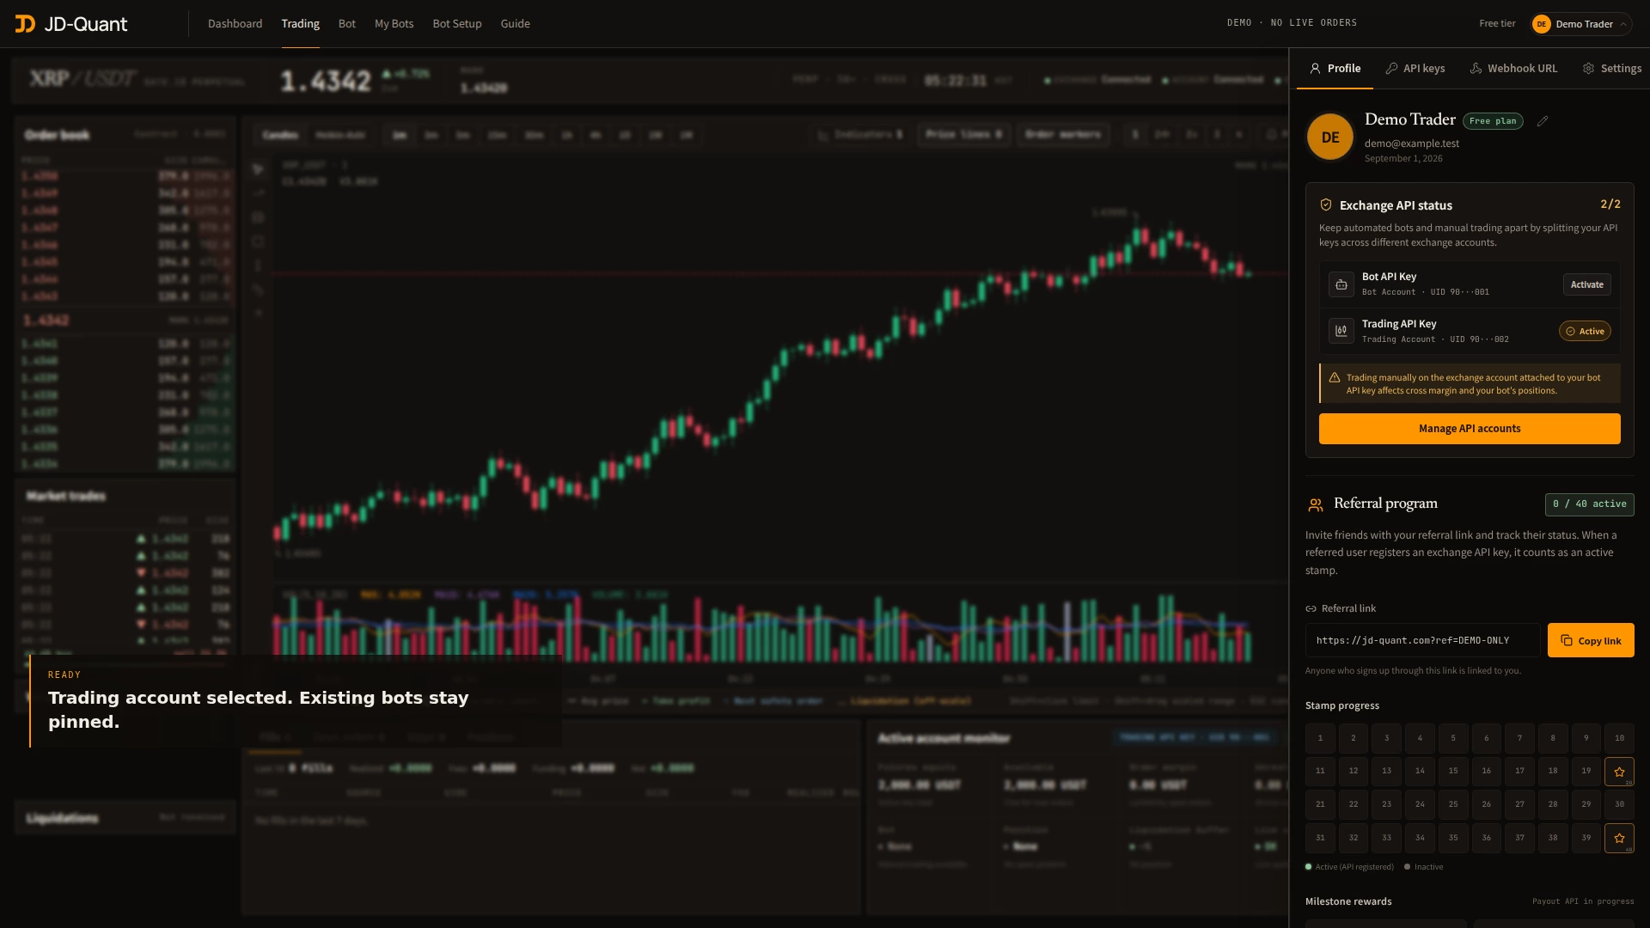
Task: Select the star reward stamp at 20
Action: 1619,772
